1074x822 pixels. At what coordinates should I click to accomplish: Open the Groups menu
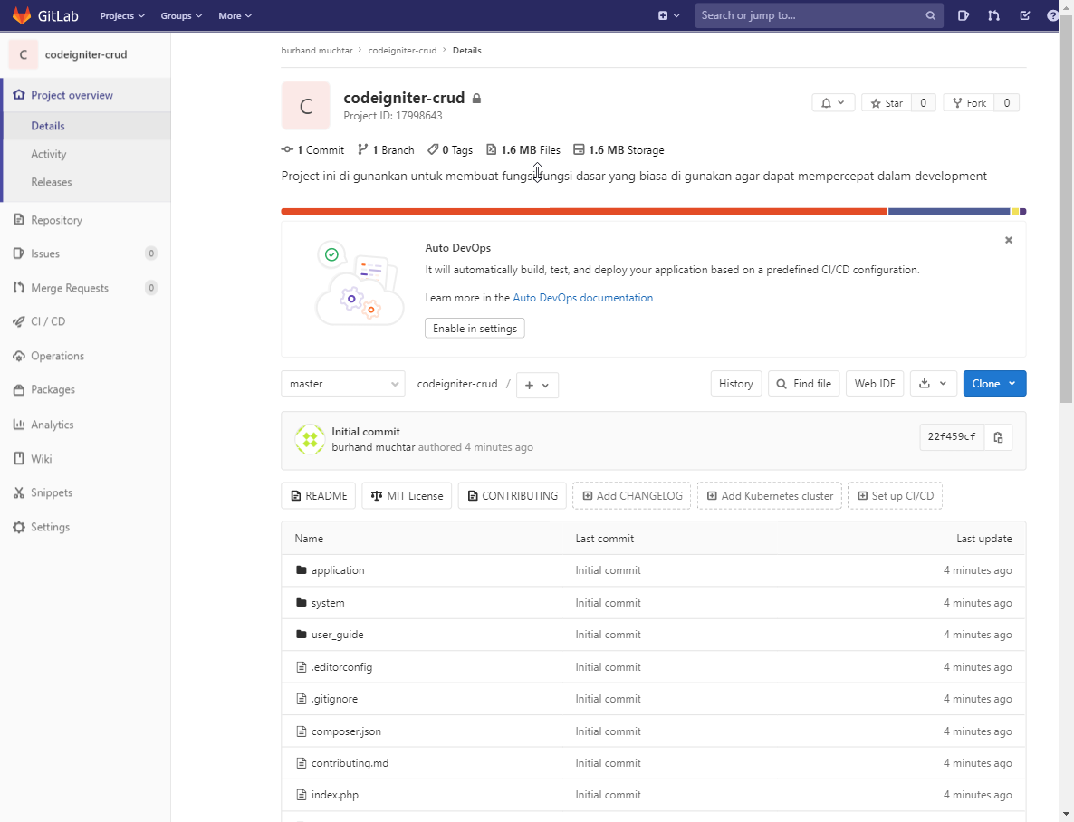179,15
